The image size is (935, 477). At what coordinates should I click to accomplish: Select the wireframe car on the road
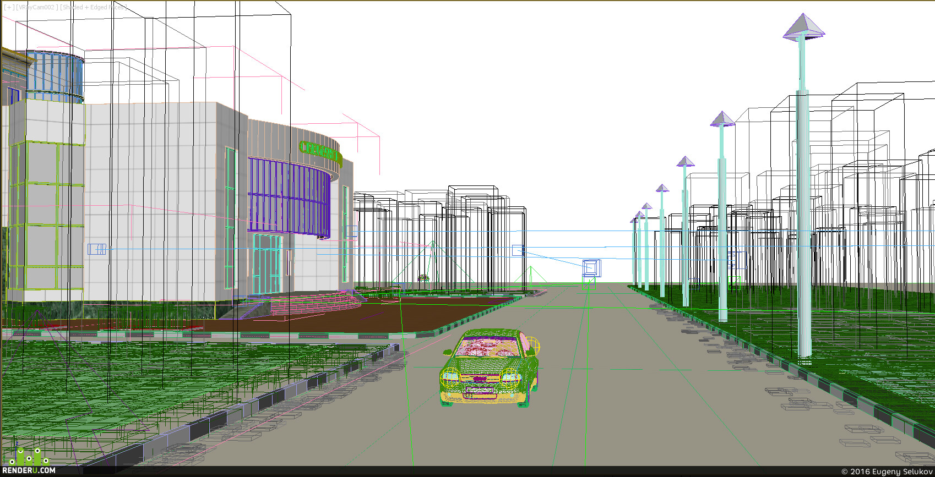tap(490, 368)
